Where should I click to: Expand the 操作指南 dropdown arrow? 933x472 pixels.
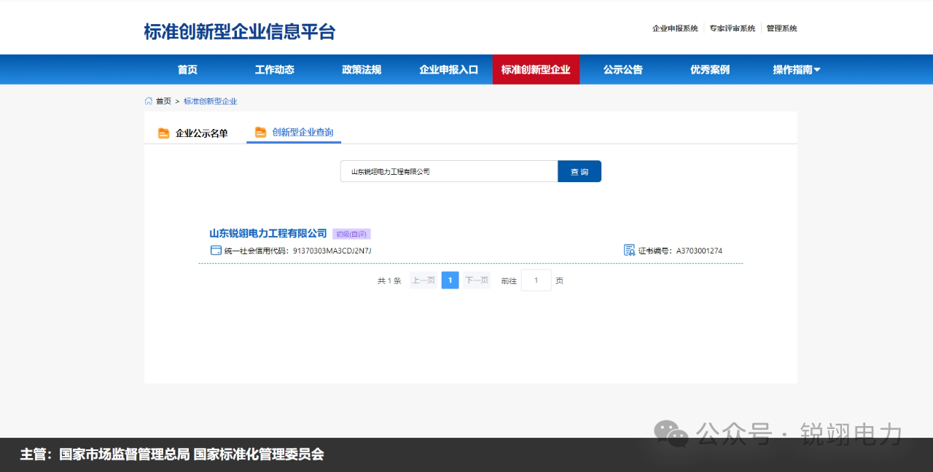point(817,70)
